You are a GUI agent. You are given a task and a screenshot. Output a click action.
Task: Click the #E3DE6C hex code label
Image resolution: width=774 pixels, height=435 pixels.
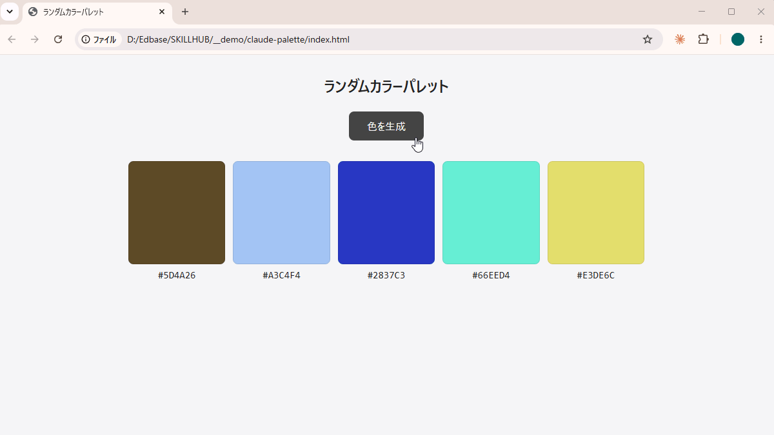[x=596, y=275]
